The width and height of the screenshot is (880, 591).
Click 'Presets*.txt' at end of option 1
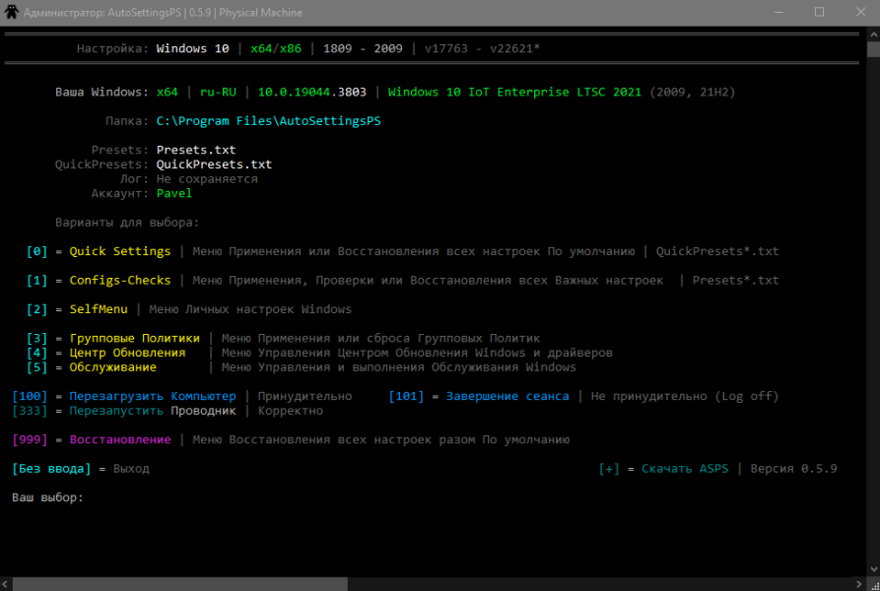pos(736,281)
